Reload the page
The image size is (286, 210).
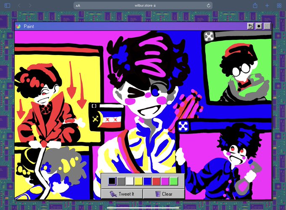[x=209, y=5]
